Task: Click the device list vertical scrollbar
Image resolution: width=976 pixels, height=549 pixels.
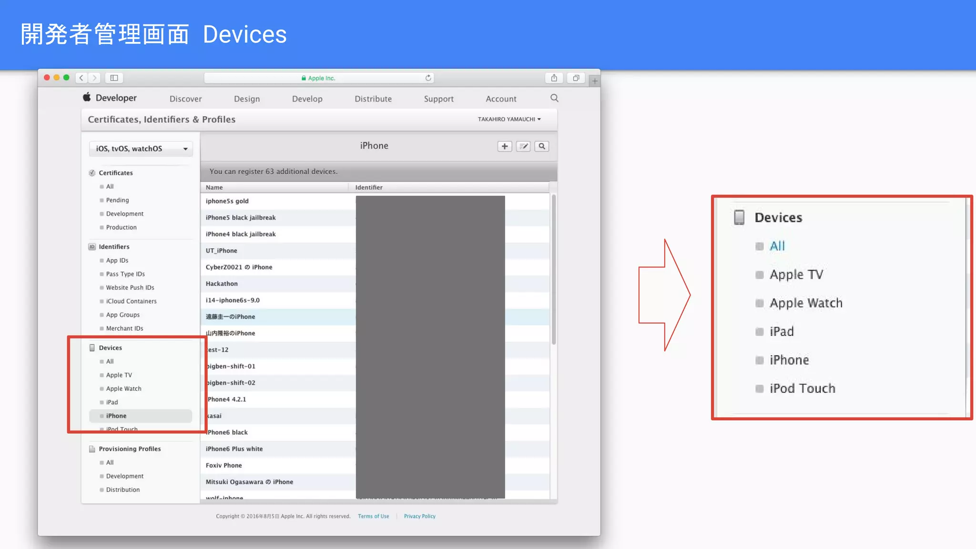Action: (553, 269)
